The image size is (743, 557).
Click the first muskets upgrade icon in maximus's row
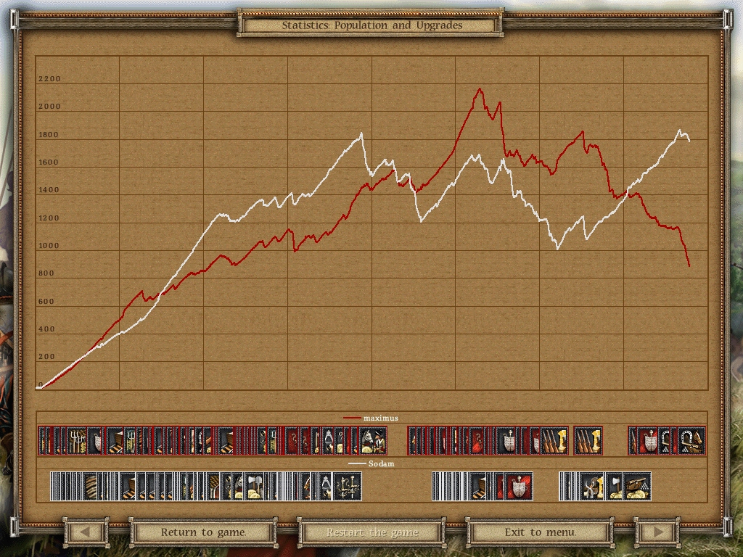click(x=554, y=440)
